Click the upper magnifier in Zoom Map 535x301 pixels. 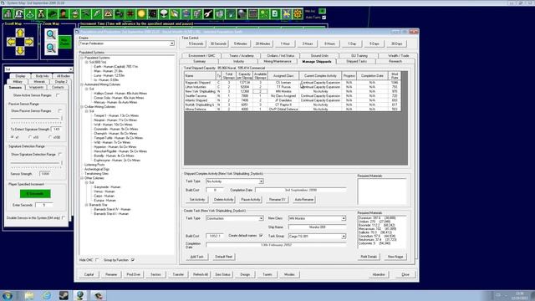click(51, 34)
